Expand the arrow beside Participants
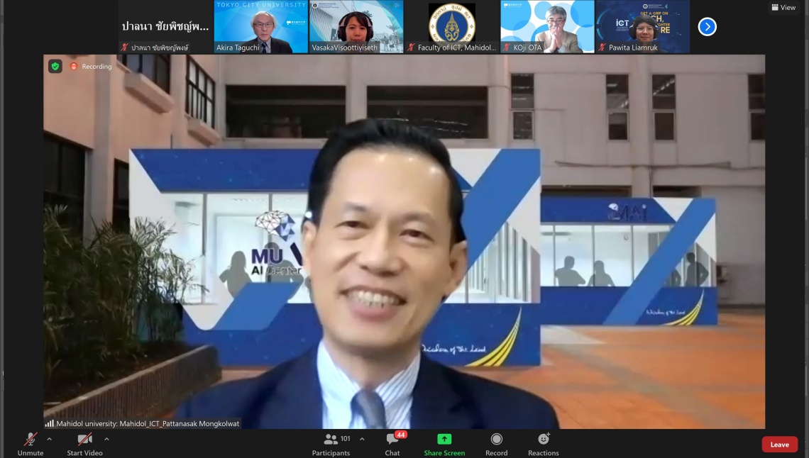This screenshot has height=458, width=809. 362,439
